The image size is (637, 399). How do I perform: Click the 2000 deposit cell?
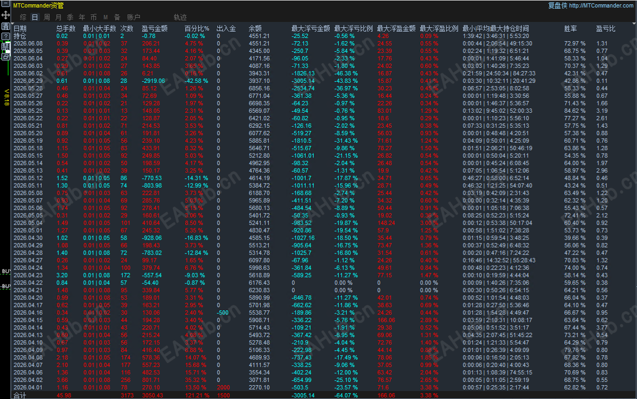pyautogui.click(x=223, y=387)
